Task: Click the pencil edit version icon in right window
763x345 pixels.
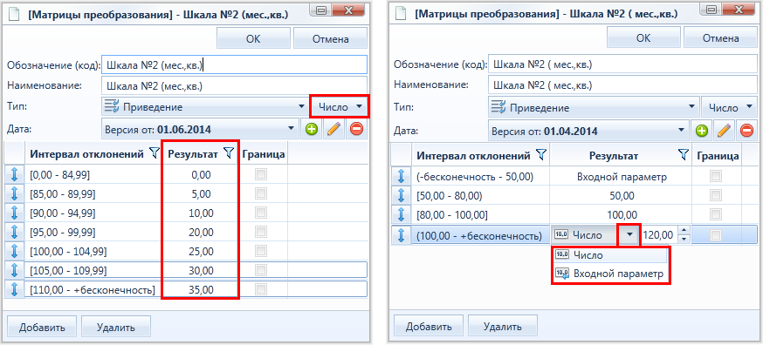Action: [x=724, y=131]
